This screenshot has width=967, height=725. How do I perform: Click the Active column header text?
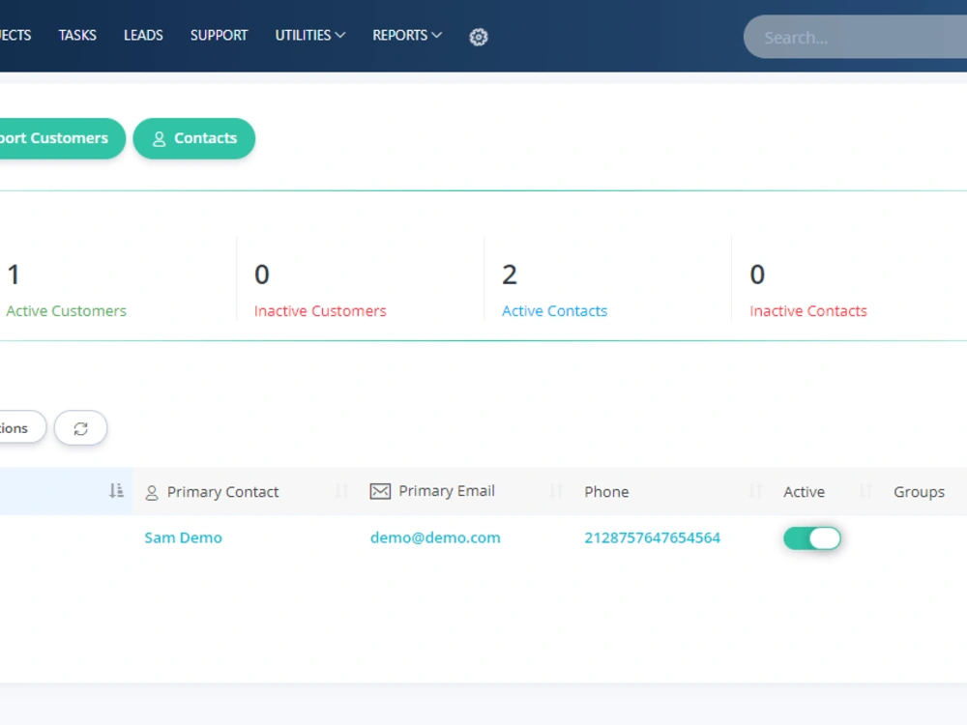click(804, 491)
